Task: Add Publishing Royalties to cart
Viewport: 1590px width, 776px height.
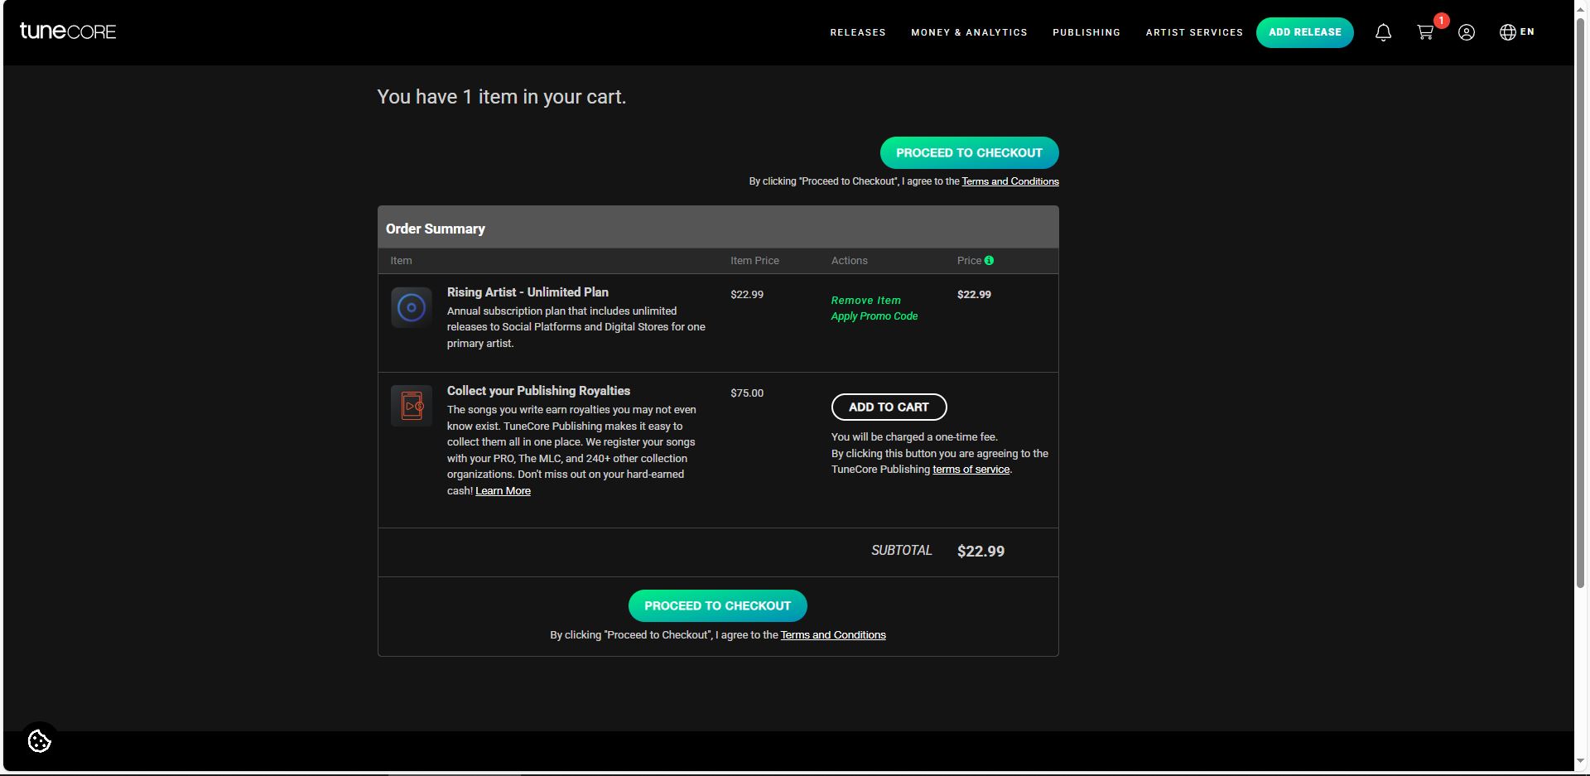Action: pos(889,407)
